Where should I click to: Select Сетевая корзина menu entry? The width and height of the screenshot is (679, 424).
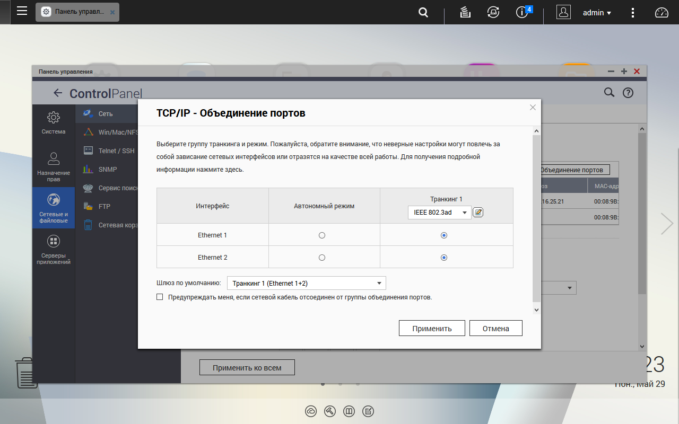point(107,225)
